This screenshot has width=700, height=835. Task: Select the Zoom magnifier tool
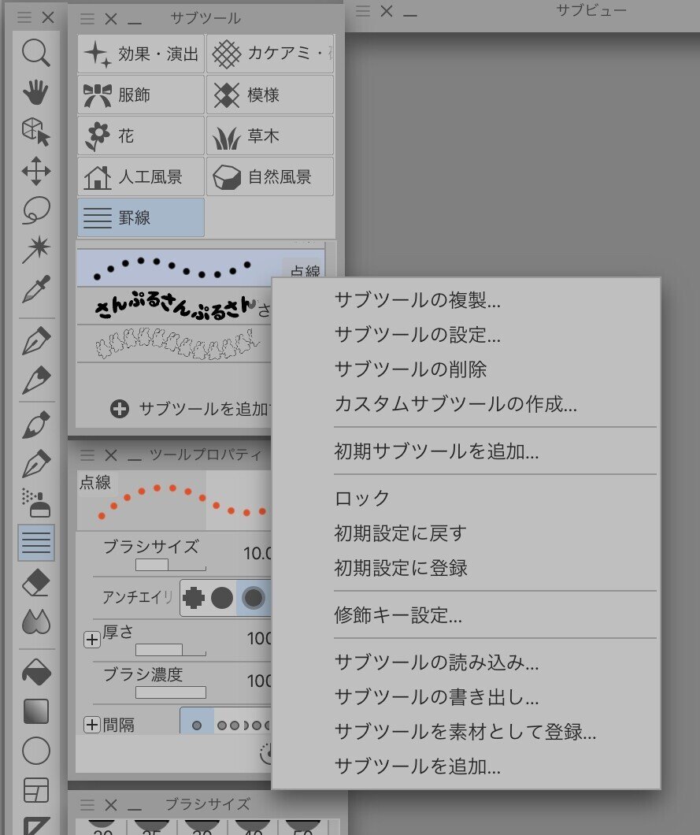tap(35, 54)
